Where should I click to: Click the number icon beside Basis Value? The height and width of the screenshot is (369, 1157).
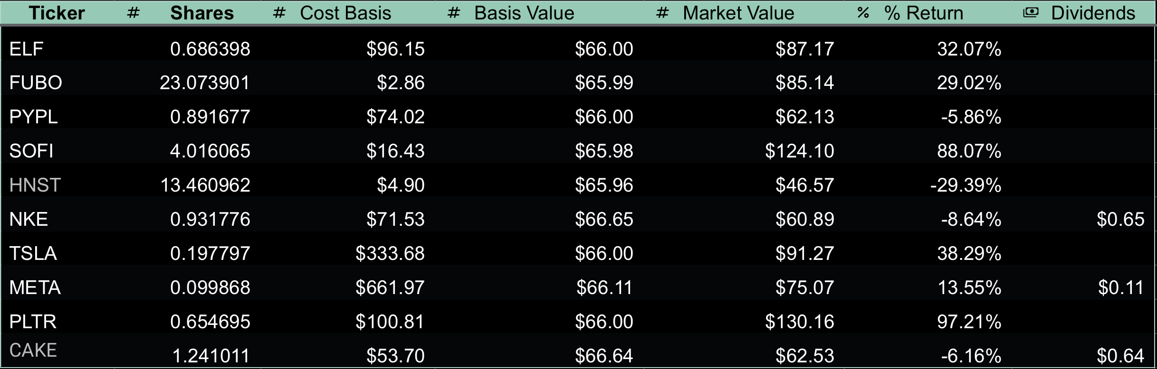coord(454,13)
